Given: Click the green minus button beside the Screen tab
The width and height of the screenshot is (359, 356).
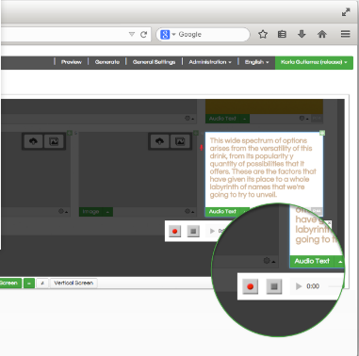Looking at the screenshot, I should (x=29, y=283).
